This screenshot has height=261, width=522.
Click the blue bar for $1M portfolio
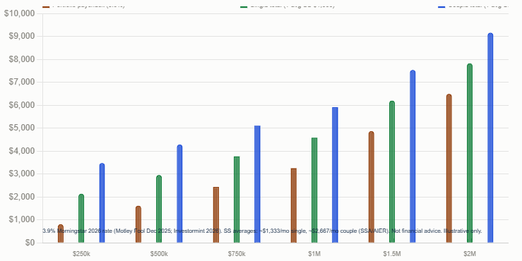click(x=335, y=175)
